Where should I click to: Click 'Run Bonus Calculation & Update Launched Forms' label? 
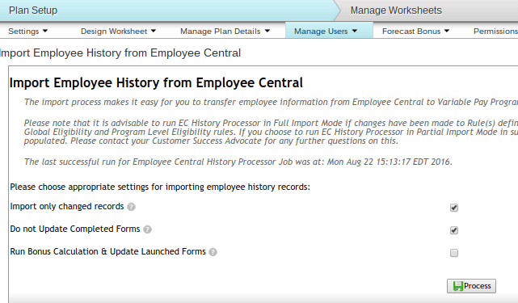[x=107, y=251]
